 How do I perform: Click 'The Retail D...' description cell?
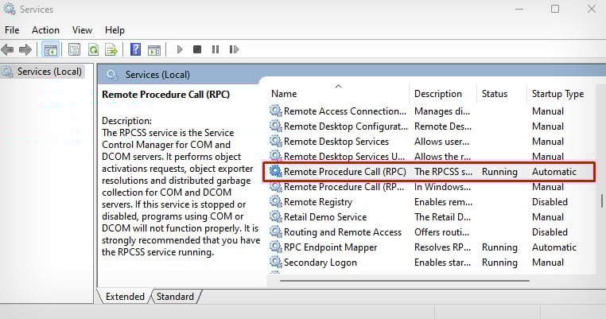point(442,217)
